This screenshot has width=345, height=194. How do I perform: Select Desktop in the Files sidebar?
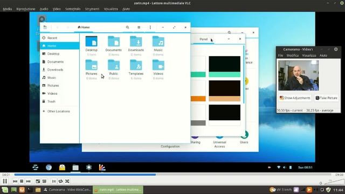tap(60, 54)
